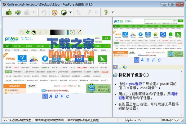The image size is (186, 124).
Task: Open an image with the green box icon
Action: click(9, 12)
